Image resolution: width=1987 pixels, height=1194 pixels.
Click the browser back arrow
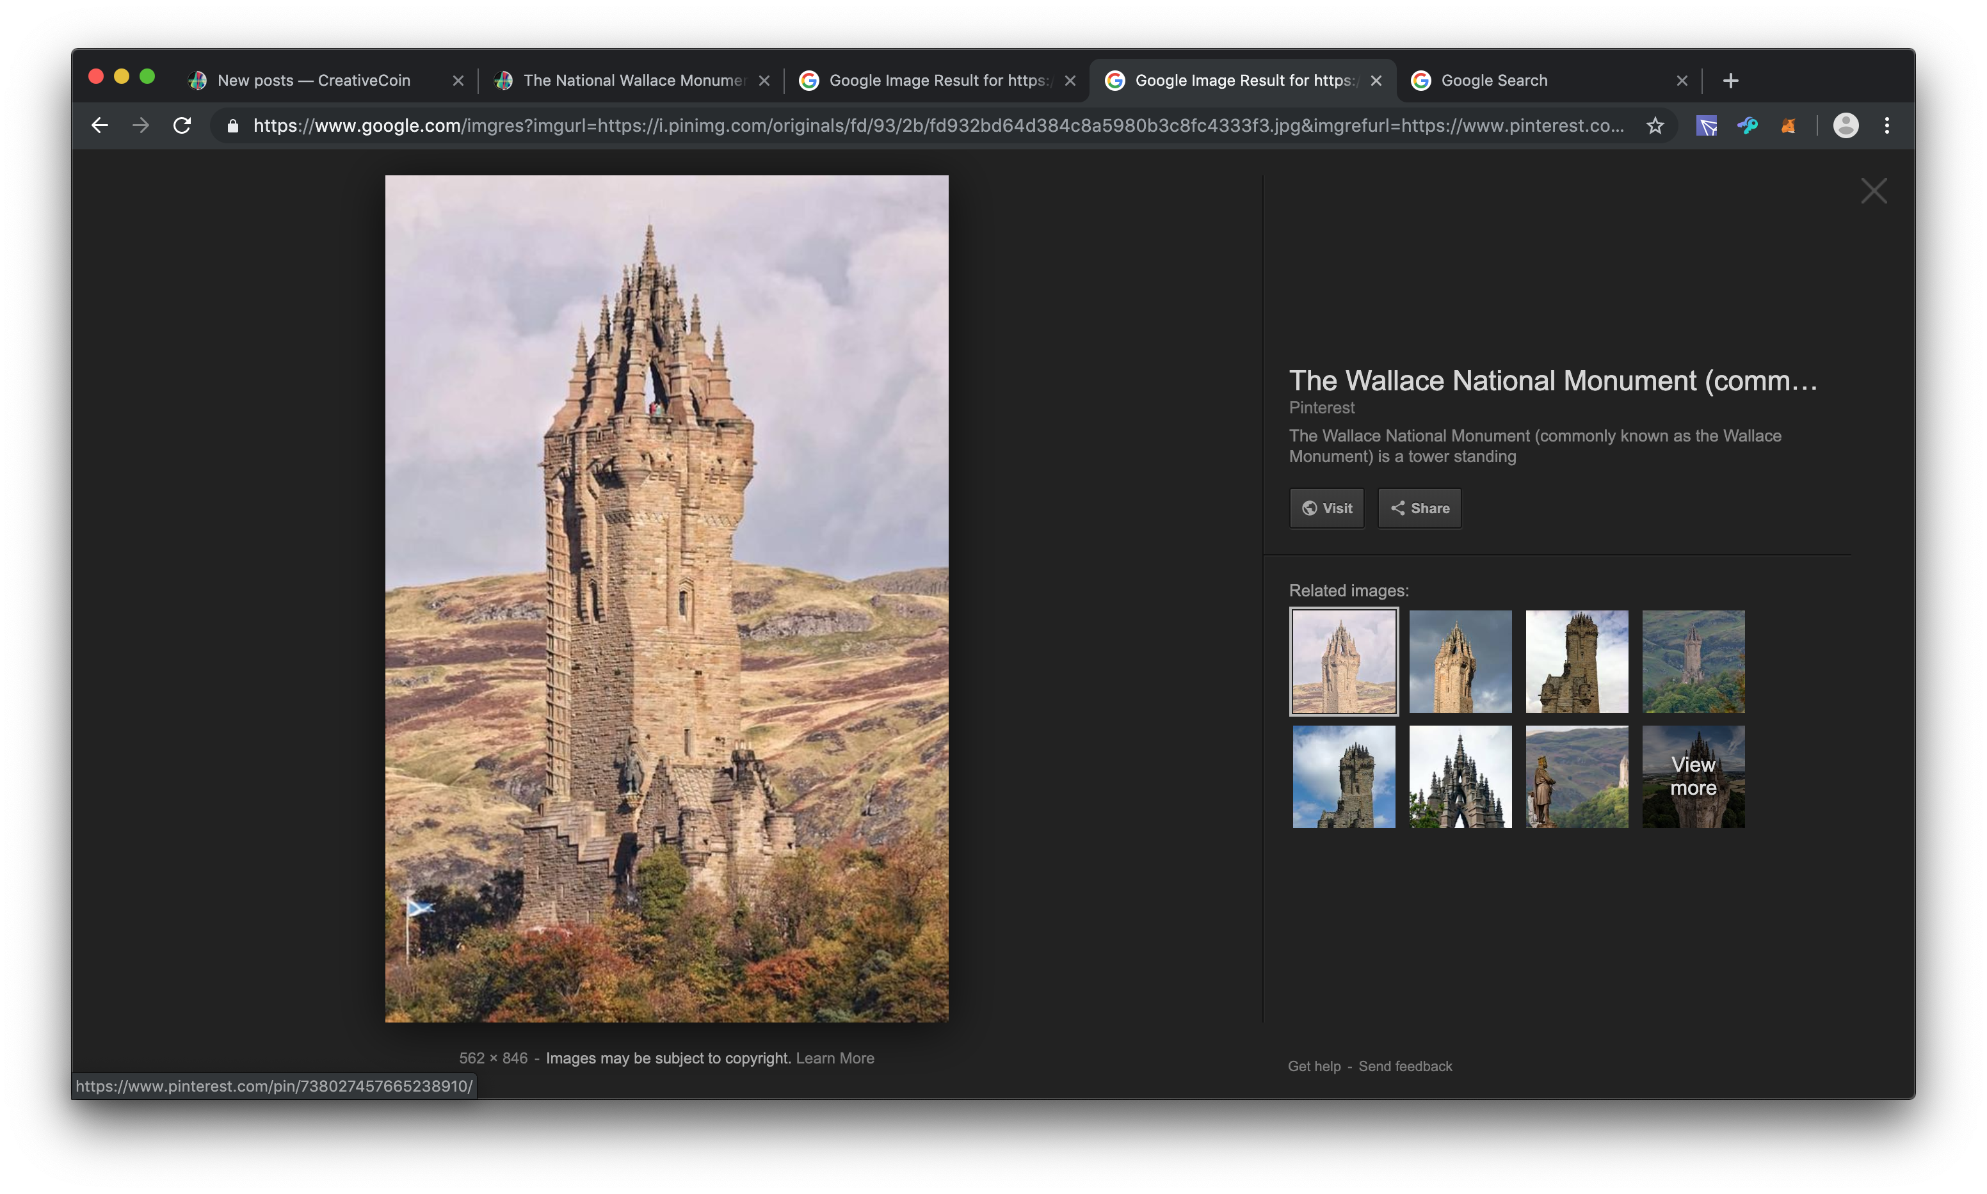point(100,125)
